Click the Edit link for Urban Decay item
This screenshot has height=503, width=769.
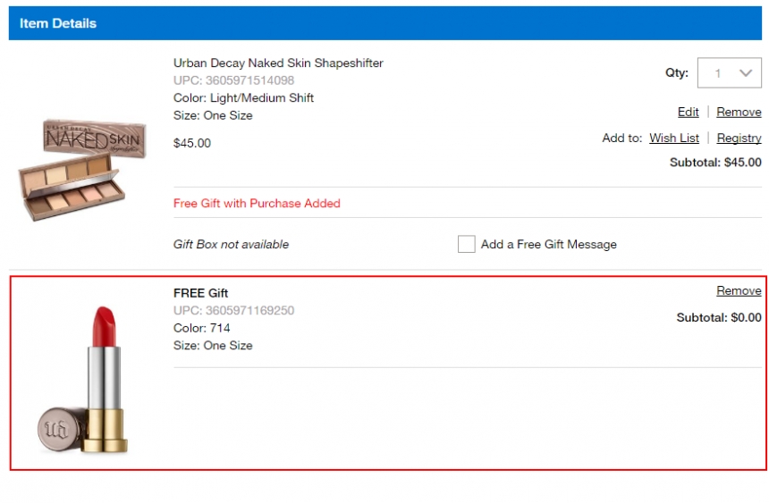tap(689, 113)
